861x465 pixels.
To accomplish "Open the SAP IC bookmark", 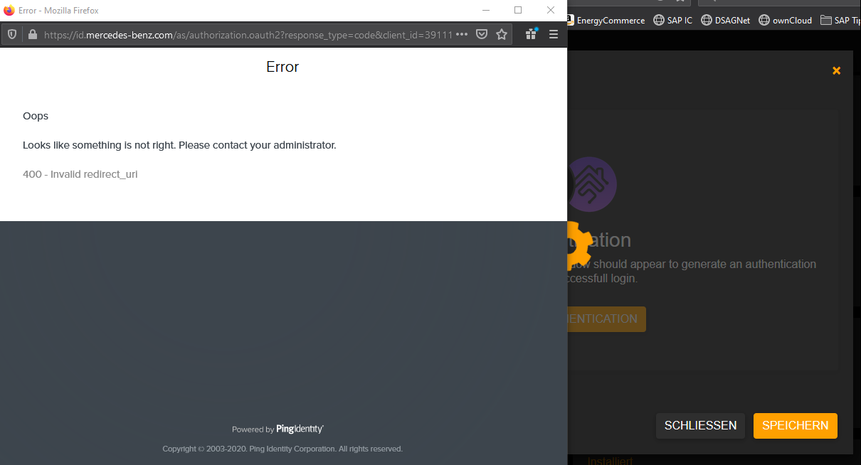I will (x=672, y=20).
